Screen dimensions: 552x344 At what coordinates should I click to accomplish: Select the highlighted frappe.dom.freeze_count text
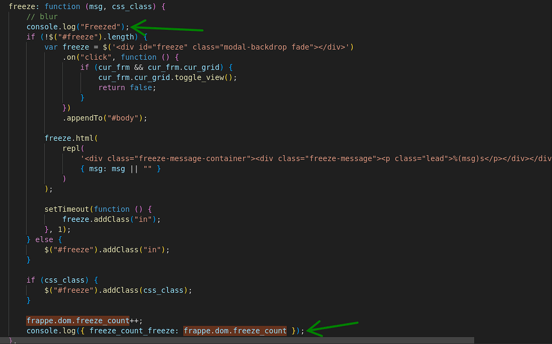tap(235, 331)
